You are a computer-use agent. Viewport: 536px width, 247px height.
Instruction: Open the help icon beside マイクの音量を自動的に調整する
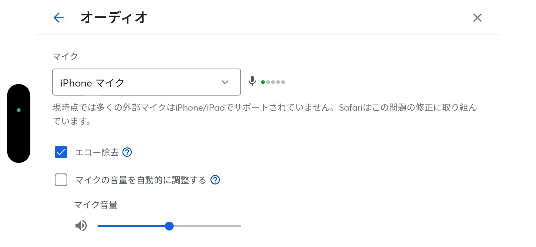coord(215,180)
